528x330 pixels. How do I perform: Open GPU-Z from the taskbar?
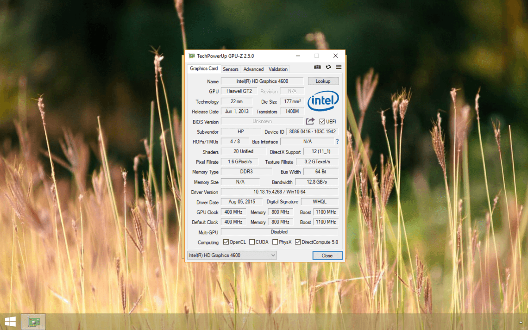(34, 320)
